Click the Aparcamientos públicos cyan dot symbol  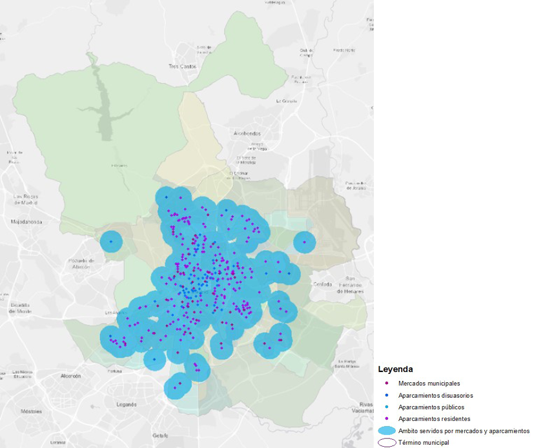click(387, 407)
